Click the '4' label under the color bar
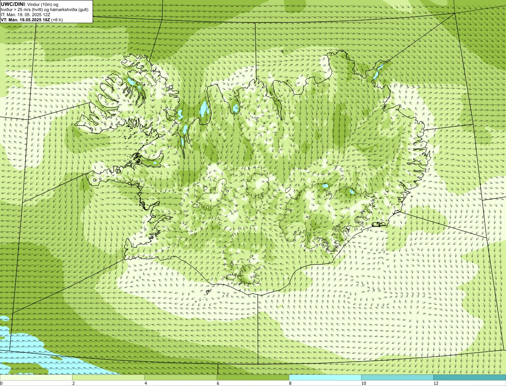 point(145,383)
